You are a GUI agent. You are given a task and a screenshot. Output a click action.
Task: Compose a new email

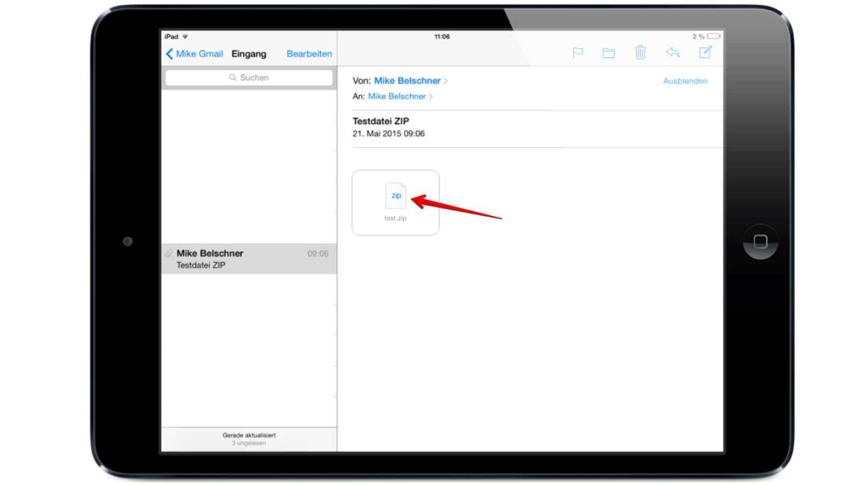(x=705, y=52)
